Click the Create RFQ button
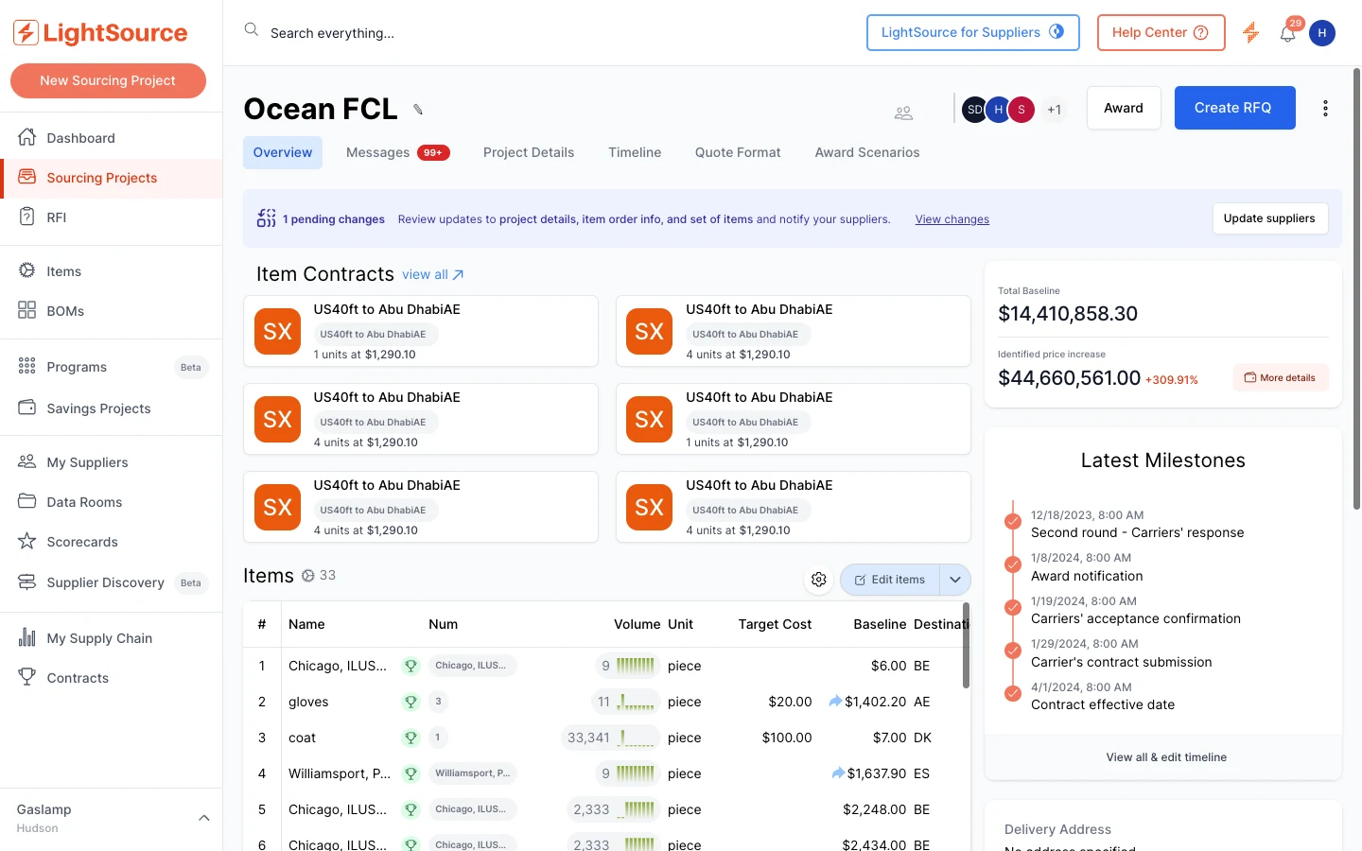1362x851 pixels. [1234, 108]
